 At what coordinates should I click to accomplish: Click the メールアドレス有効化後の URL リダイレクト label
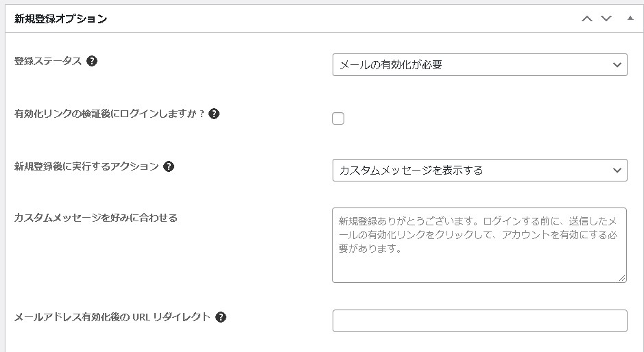point(112,317)
